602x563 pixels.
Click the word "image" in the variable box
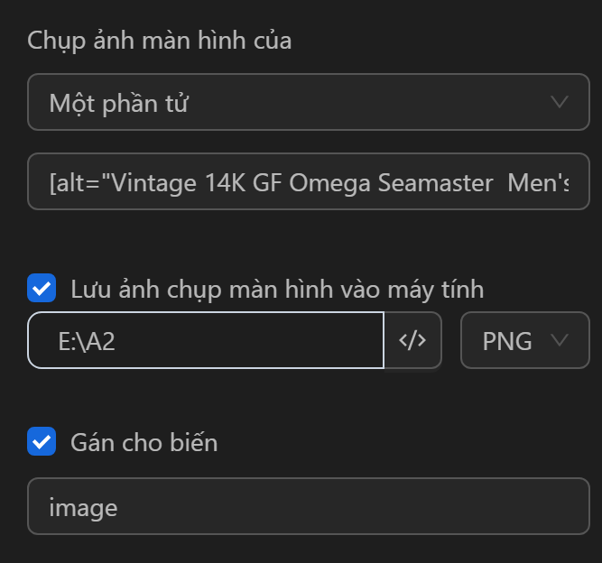pyautogui.click(x=83, y=507)
